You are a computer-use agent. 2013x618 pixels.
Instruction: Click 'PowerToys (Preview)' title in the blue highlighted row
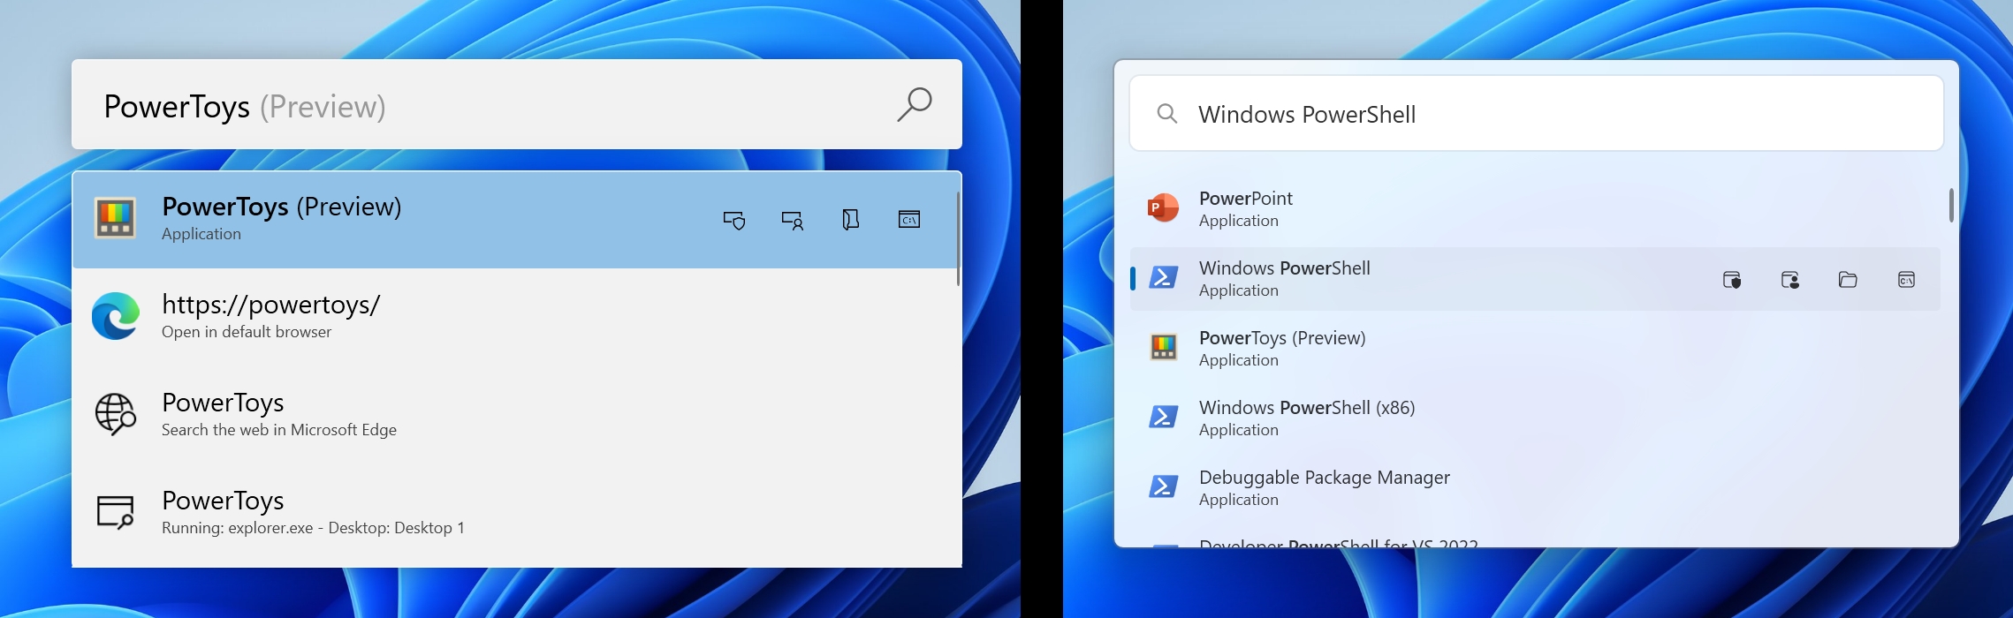click(x=282, y=207)
